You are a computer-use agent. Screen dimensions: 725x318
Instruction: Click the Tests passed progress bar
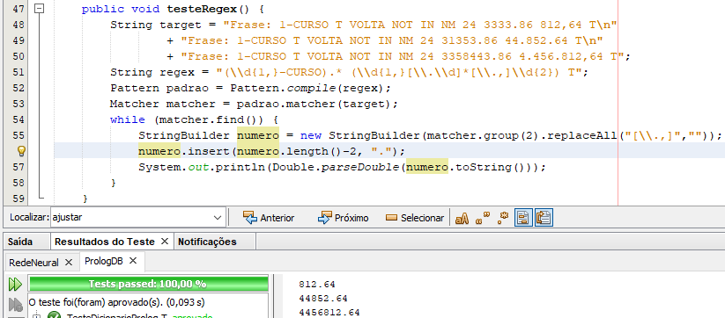[148, 284]
